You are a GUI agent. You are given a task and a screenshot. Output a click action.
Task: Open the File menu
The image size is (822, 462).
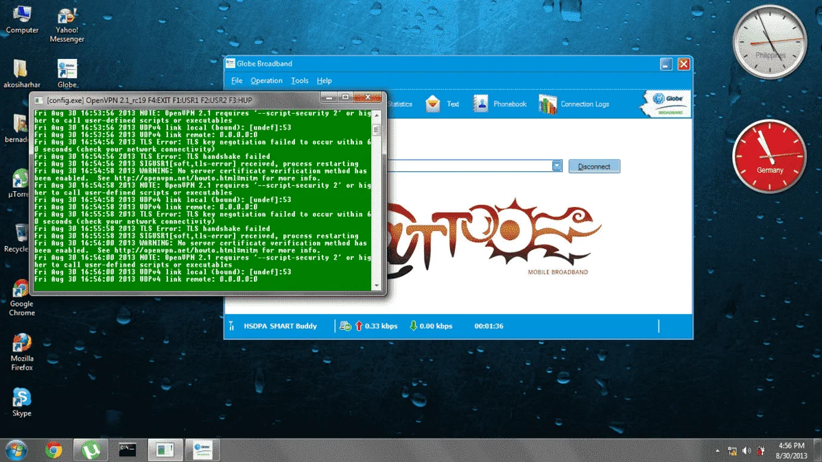click(x=237, y=81)
